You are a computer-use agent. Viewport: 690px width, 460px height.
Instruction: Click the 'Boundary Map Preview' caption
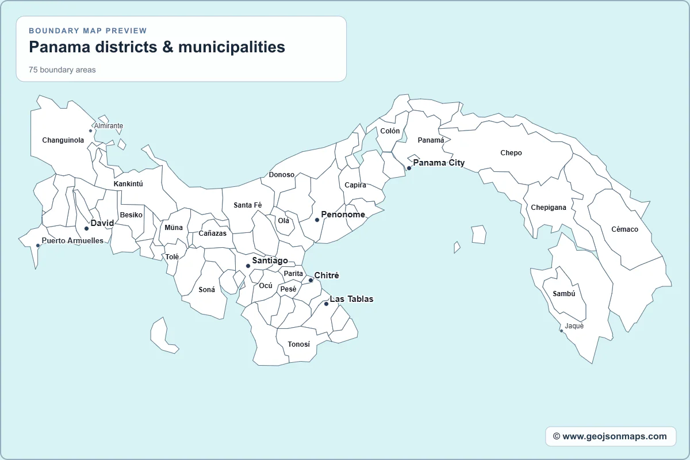88,31
